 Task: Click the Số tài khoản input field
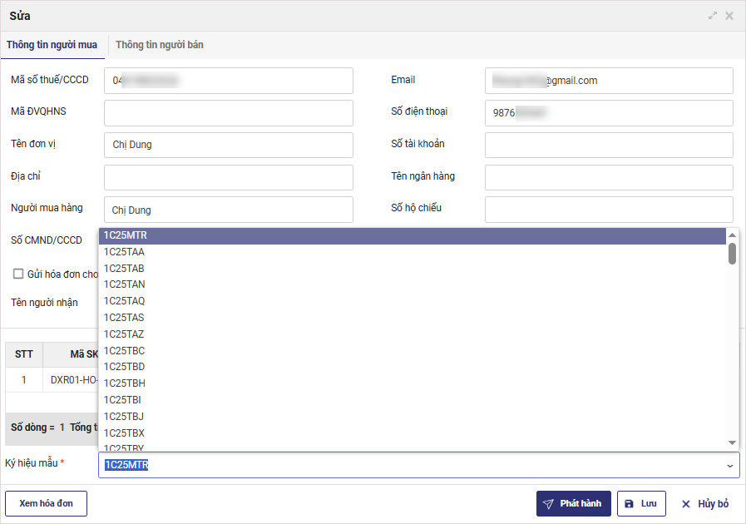click(x=609, y=145)
